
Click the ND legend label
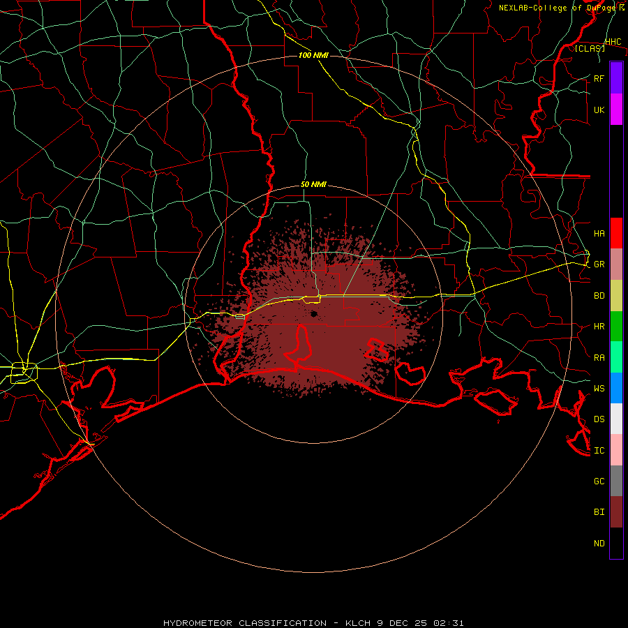[x=599, y=543]
